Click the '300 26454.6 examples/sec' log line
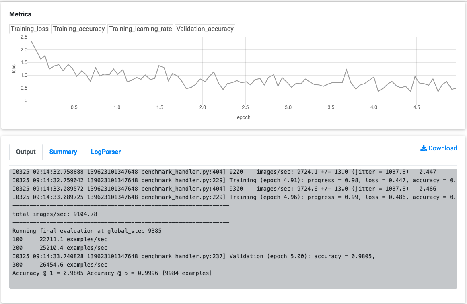This screenshot has height=304, width=467. pos(60,265)
